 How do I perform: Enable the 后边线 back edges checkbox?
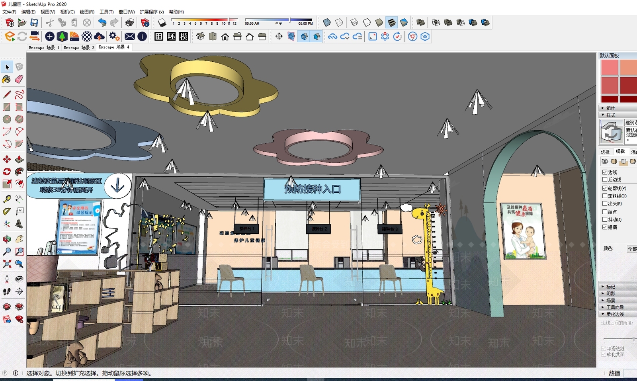point(605,180)
